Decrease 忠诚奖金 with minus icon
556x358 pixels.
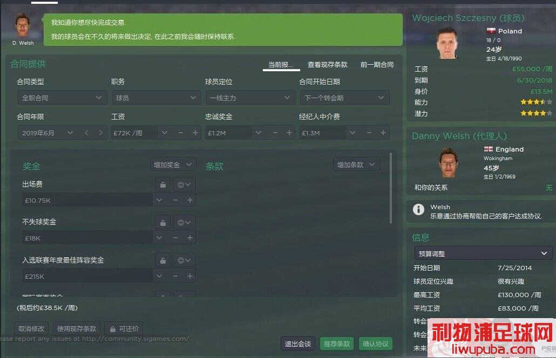275,133
